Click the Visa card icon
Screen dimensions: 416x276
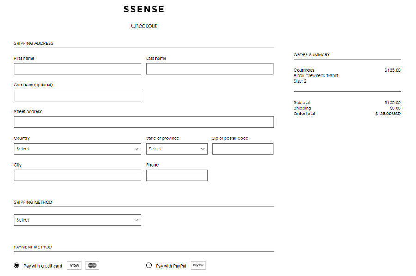click(74, 265)
